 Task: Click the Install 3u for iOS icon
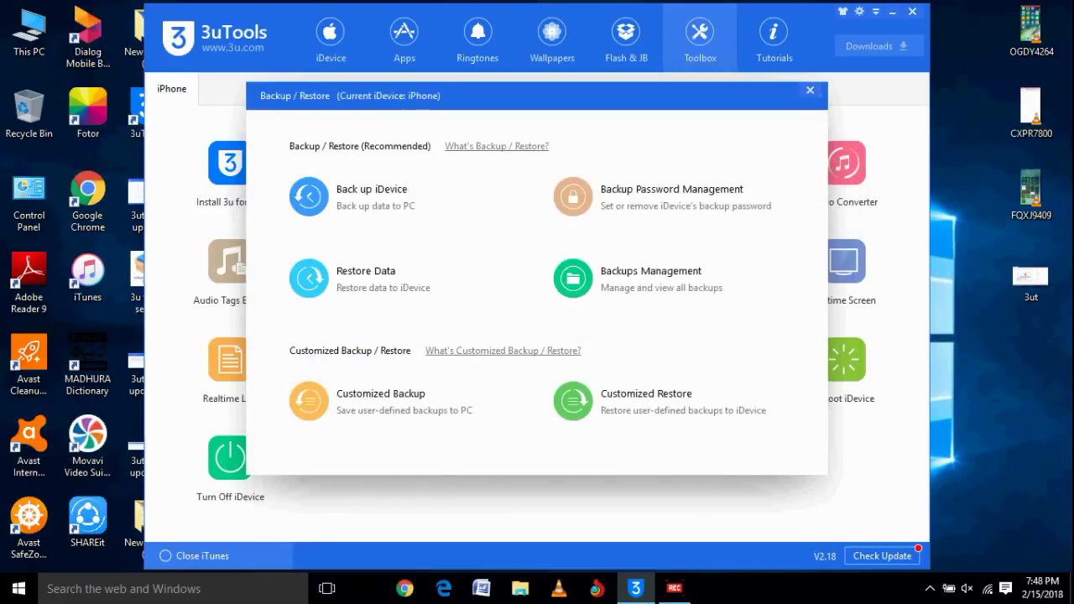tap(227, 163)
